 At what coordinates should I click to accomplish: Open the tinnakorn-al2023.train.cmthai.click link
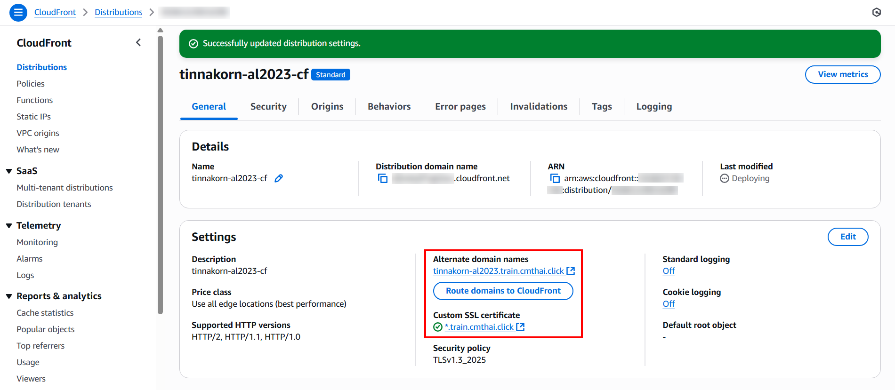pyautogui.click(x=499, y=271)
